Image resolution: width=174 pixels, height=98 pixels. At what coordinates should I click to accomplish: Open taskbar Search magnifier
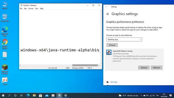pos(9,96)
